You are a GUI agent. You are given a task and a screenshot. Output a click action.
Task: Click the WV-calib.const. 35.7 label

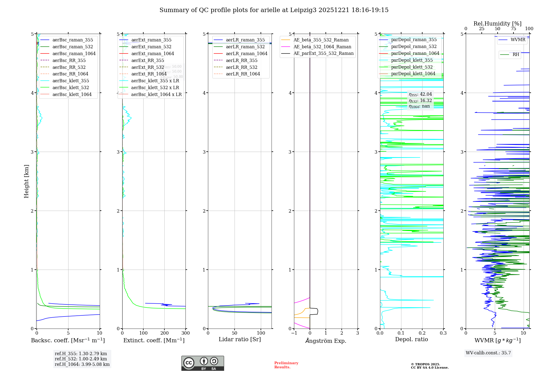pyautogui.click(x=488, y=353)
